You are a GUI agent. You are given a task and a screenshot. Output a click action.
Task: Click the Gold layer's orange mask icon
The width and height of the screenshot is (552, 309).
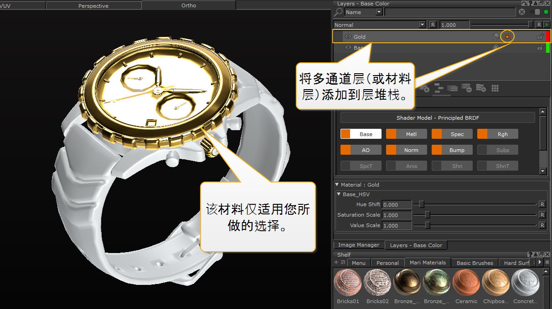[x=507, y=36]
